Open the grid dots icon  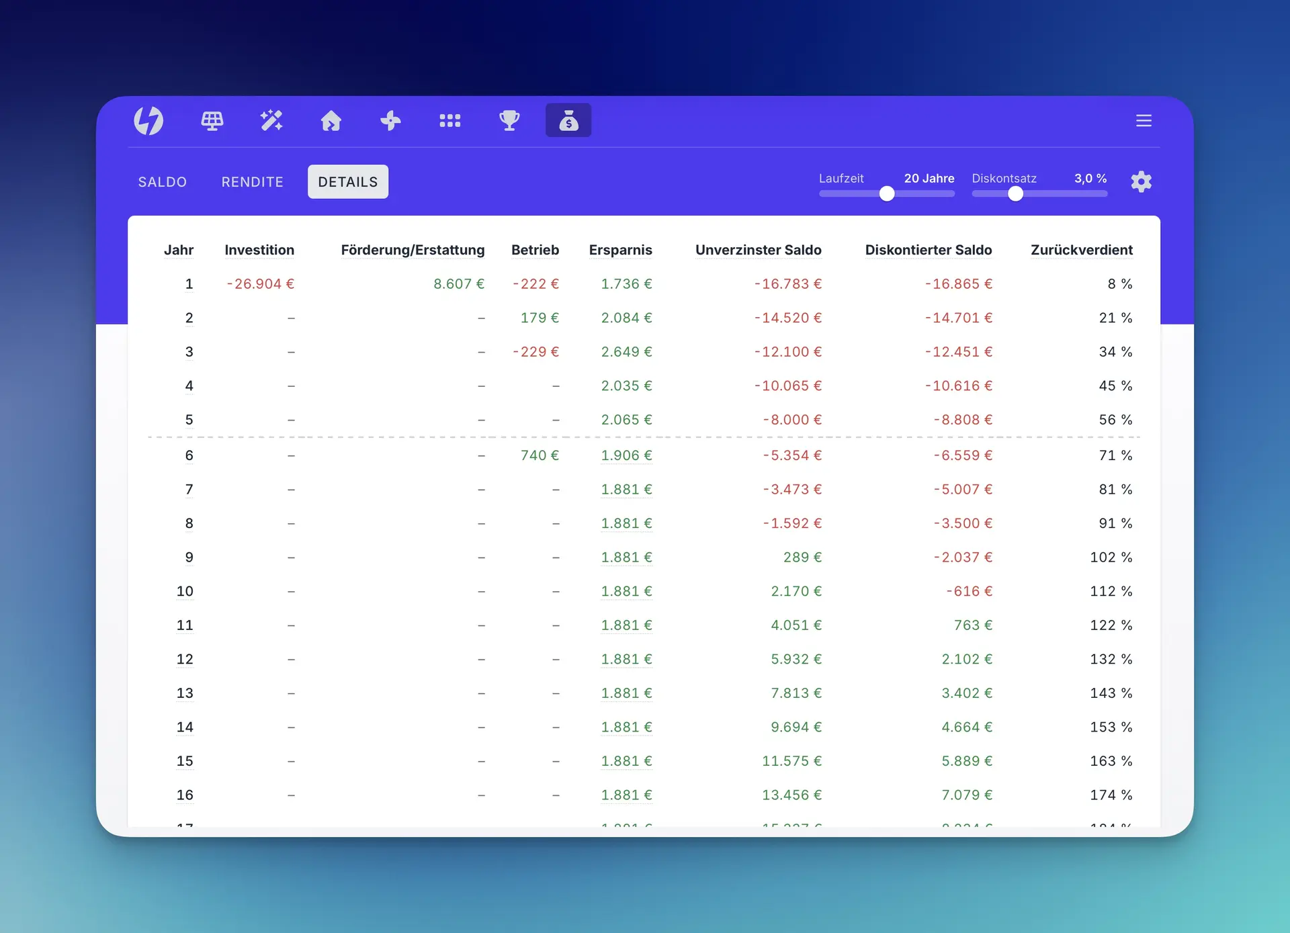pyautogui.click(x=449, y=121)
